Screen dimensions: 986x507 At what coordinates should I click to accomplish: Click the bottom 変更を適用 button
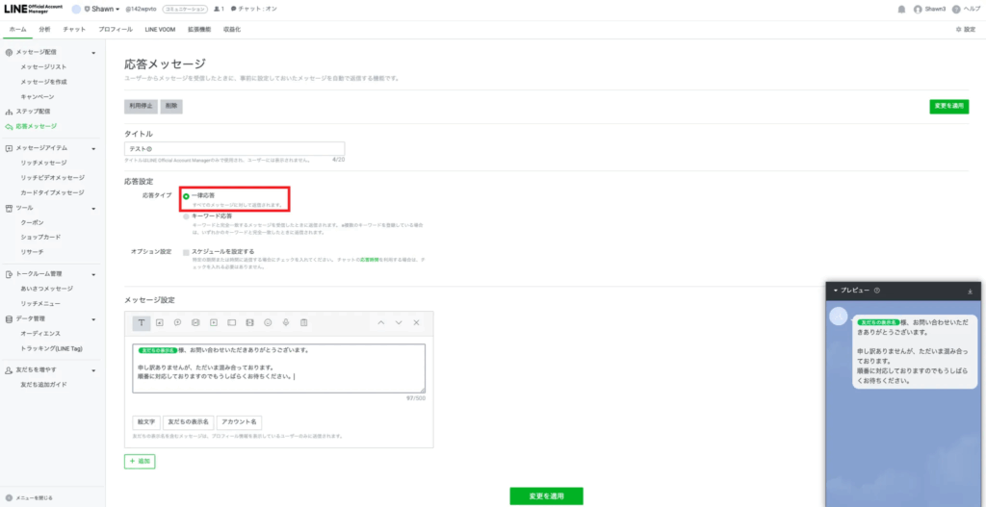[546, 496]
